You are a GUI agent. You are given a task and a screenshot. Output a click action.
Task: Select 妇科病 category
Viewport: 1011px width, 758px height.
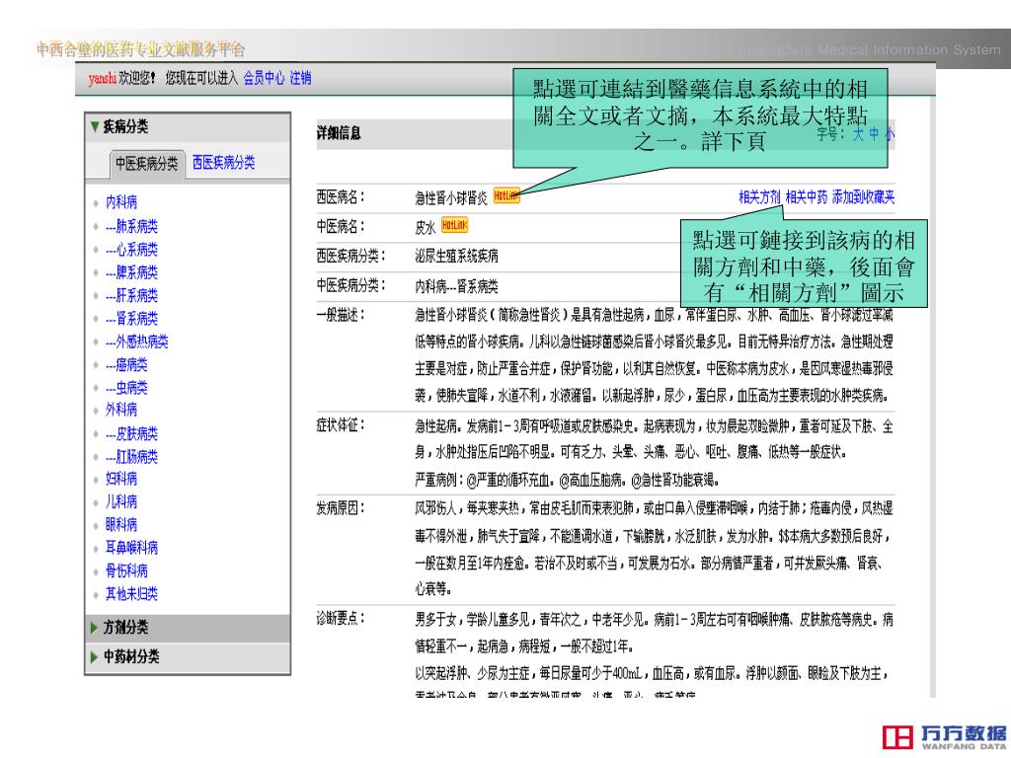[x=121, y=479]
